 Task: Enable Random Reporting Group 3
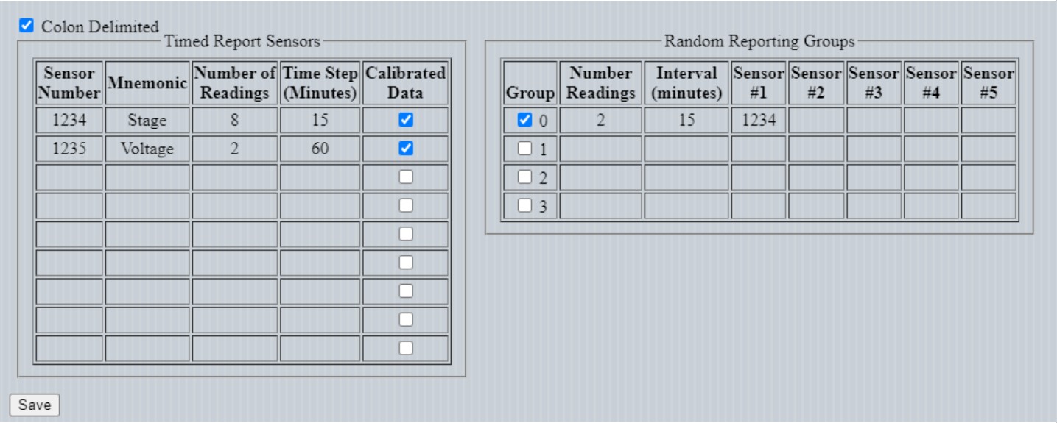tap(523, 206)
